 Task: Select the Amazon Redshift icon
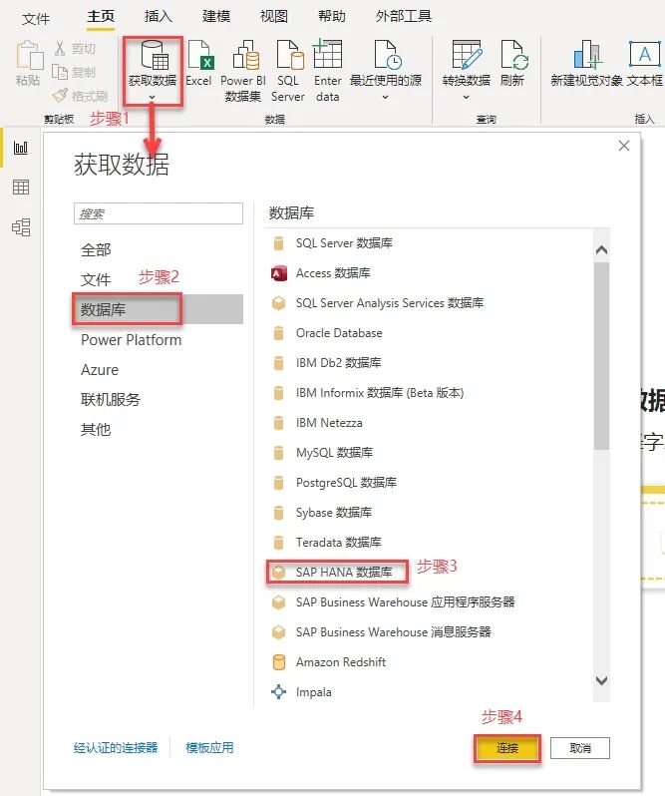278,662
